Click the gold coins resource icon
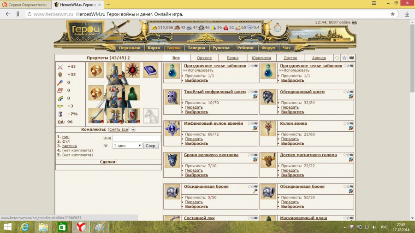415x233 pixels. coord(154,28)
